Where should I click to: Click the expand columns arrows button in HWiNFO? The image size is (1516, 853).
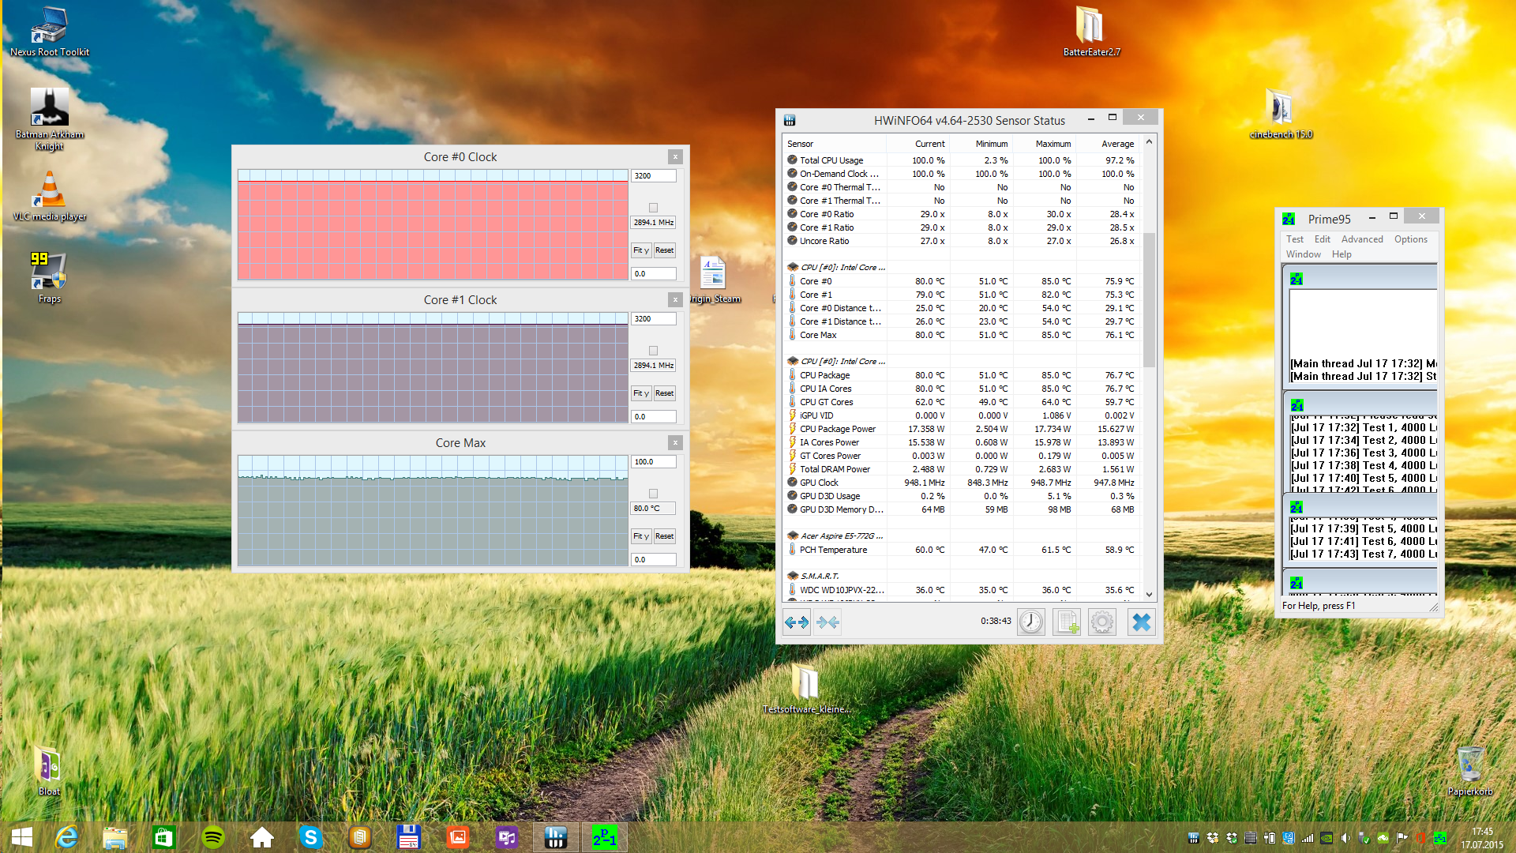pyautogui.click(x=796, y=622)
